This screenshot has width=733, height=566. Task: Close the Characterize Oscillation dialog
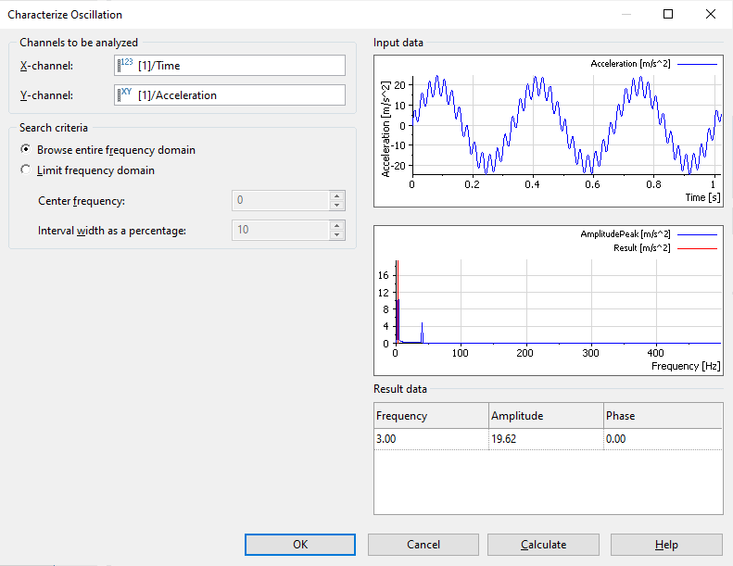point(711,14)
